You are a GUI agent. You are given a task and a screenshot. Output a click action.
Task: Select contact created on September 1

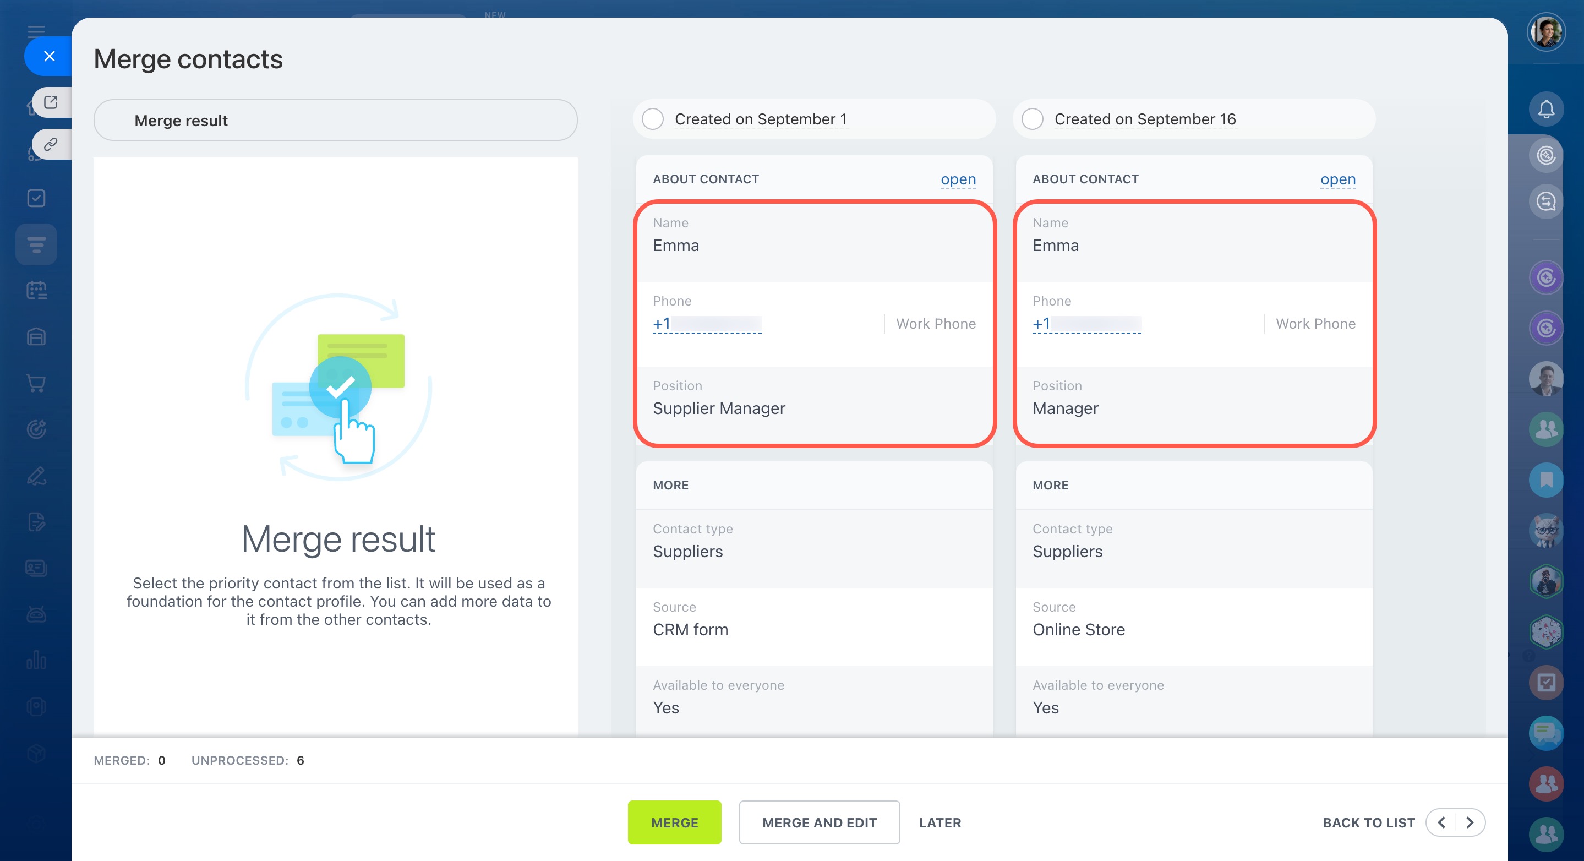(652, 119)
